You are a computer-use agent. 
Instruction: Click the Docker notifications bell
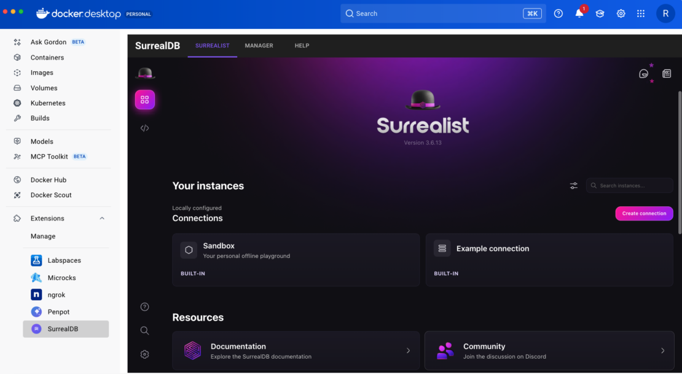click(579, 13)
